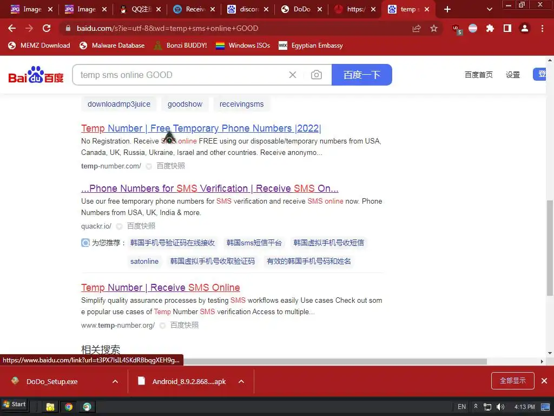Viewport: 554px width, 416px height.
Task: Open Phone Numbers for SMS Verification result
Action: coord(210,188)
